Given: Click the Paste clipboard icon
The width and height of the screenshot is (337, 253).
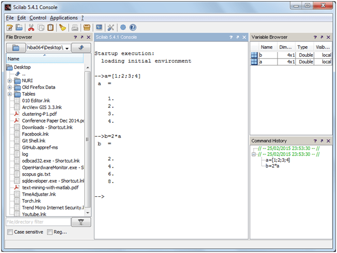Looking at the screenshot, I should click(50, 27).
